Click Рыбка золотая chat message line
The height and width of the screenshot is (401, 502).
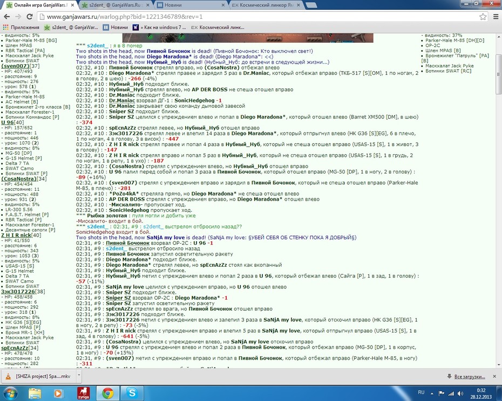pos(135,216)
